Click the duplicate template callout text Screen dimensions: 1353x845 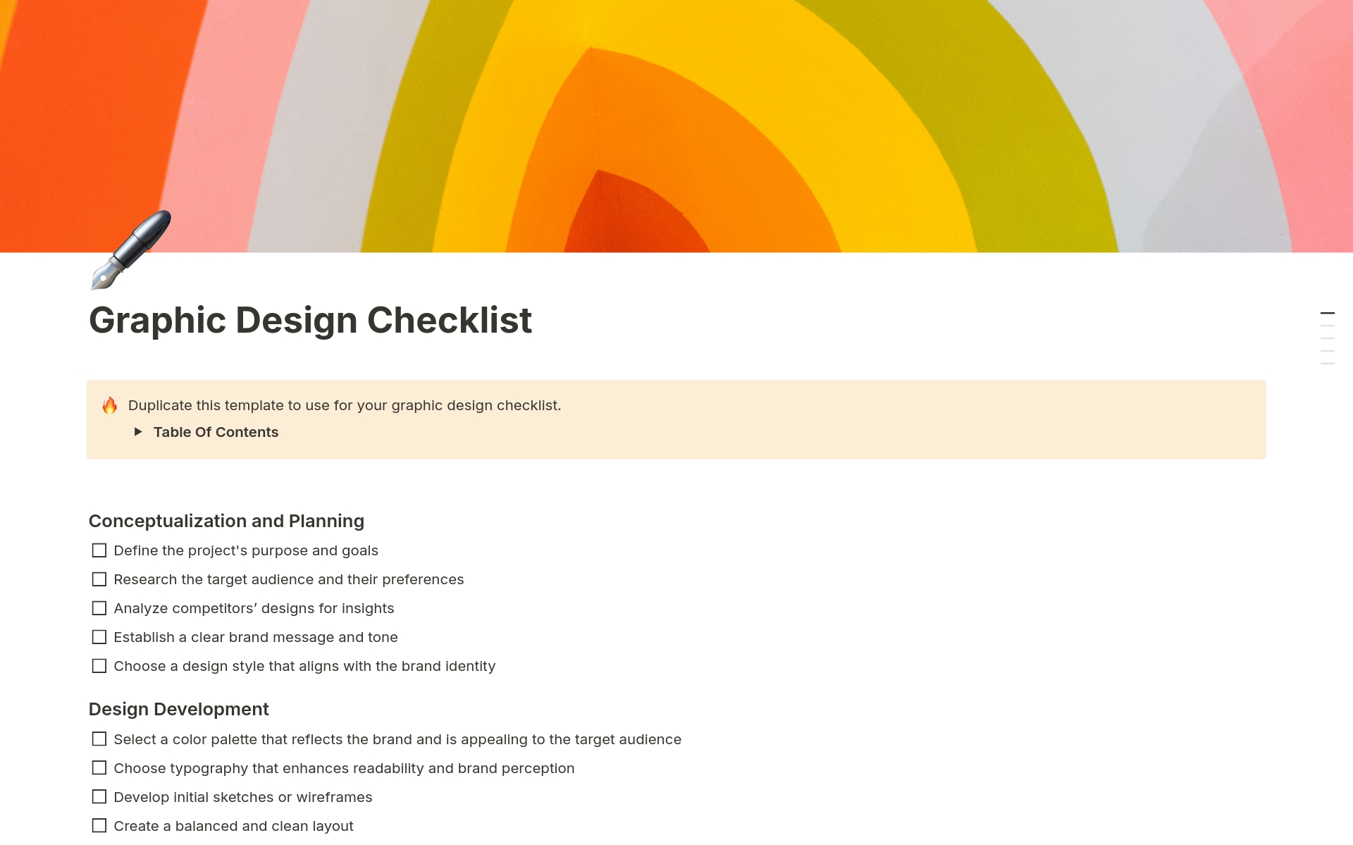click(x=344, y=405)
